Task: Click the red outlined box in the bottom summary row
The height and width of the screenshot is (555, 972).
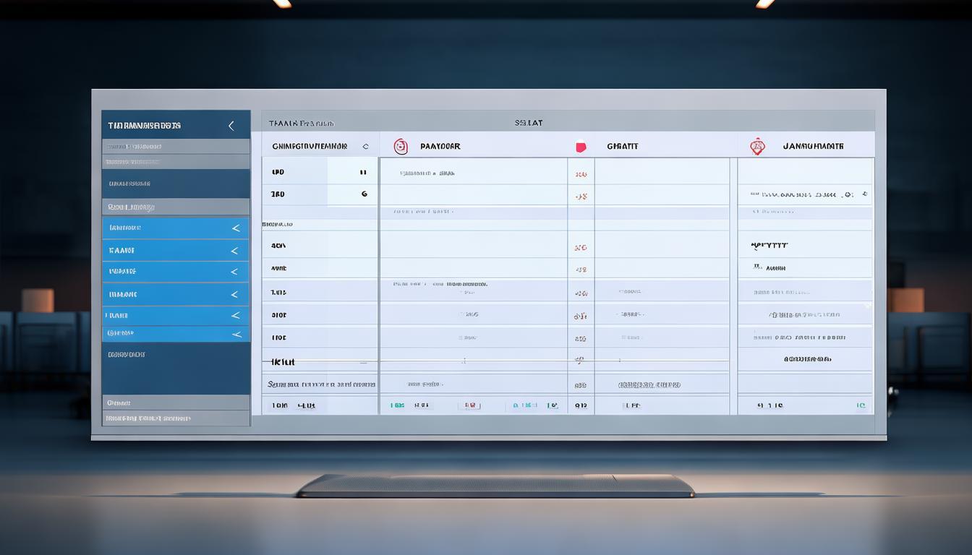Action: pyautogui.click(x=469, y=406)
